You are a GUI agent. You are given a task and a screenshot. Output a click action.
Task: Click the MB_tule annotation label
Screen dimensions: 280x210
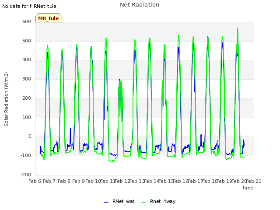[49, 18]
